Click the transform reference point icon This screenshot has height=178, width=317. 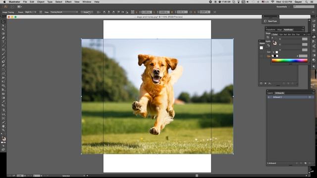tap(133, 12)
